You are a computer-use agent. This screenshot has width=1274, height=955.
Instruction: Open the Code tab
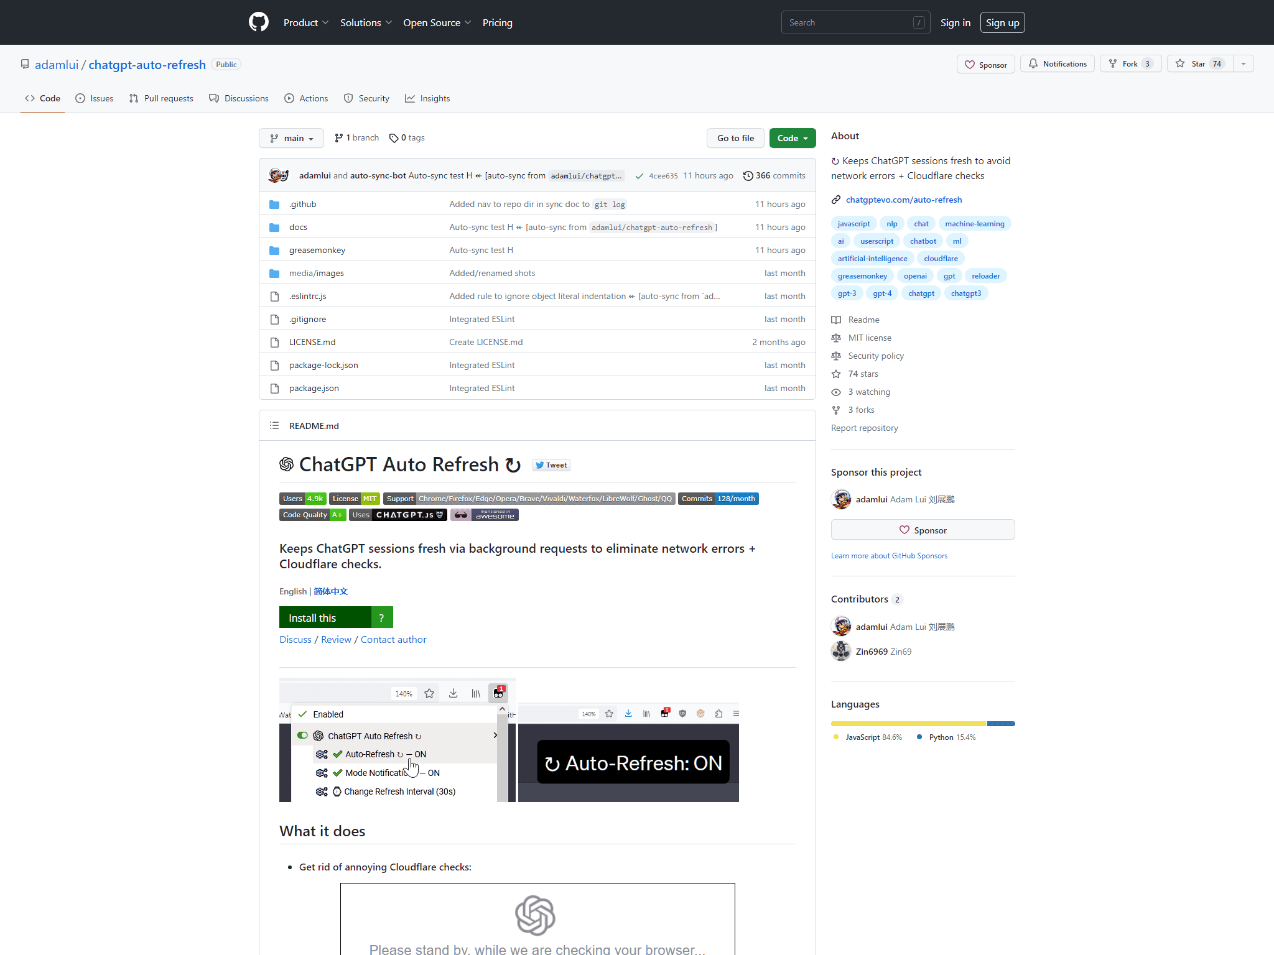coord(42,98)
